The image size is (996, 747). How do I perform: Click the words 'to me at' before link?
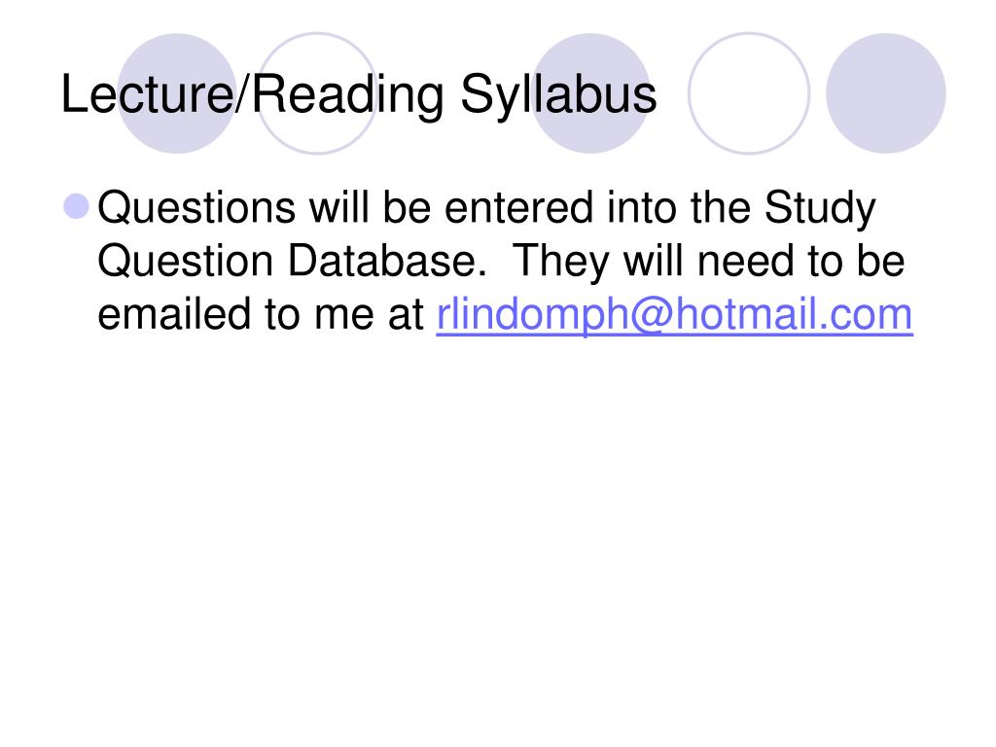click(343, 316)
